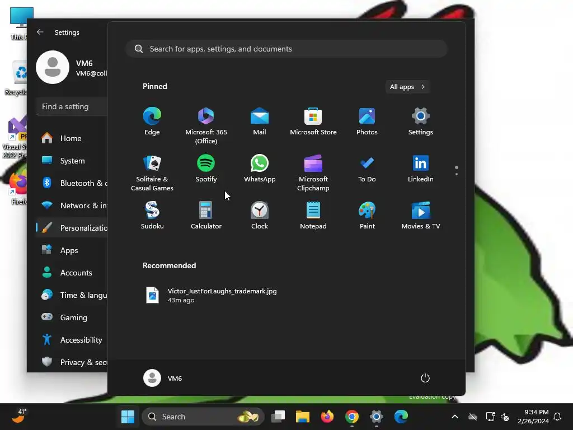
Task: Click the muted volume tray icon
Action: point(505,417)
